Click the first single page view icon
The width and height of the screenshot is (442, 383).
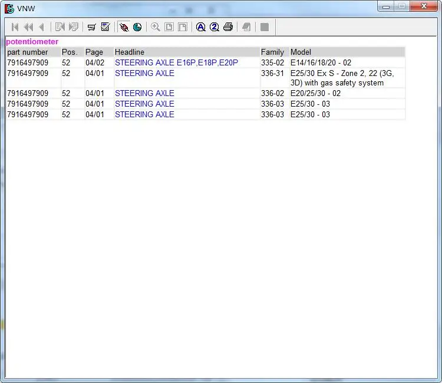pyautogui.click(x=169, y=27)
